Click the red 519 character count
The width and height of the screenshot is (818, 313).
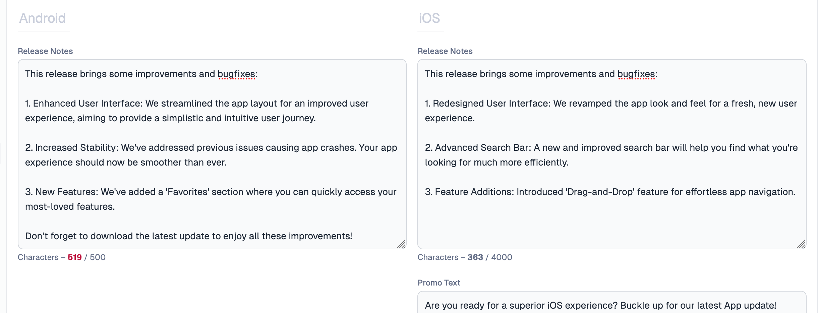click(x=75, y=257)
